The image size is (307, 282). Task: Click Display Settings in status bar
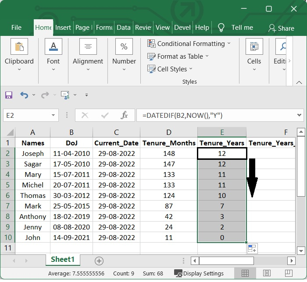tap(199, 274)
